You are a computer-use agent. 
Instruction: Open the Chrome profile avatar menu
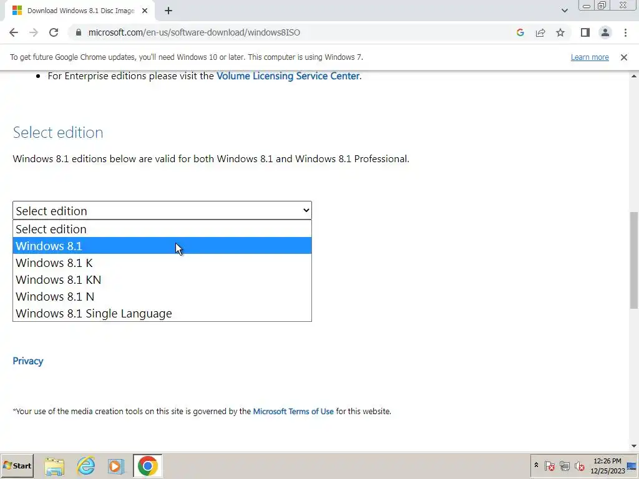[605, 32]
